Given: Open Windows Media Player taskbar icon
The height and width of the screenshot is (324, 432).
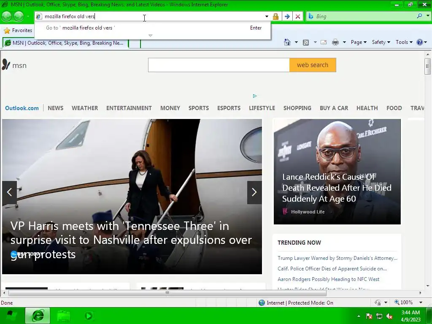Looking at the screenshot, I should pos(89,316).
